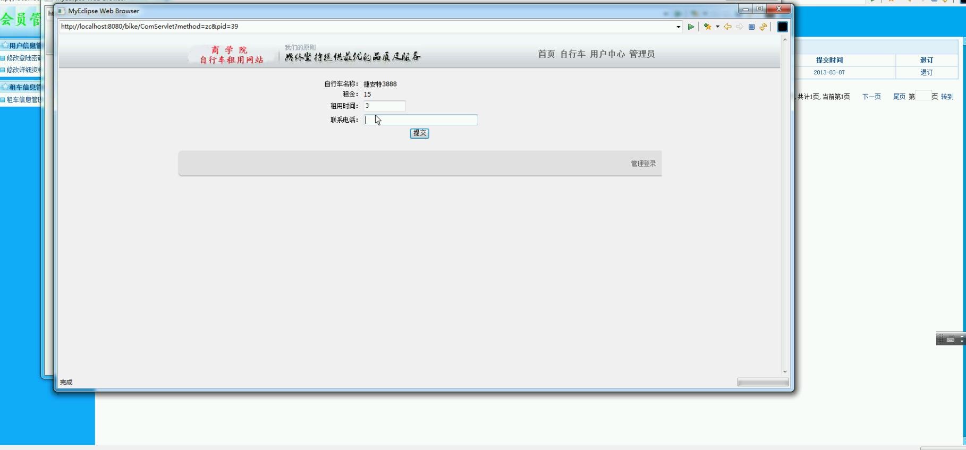
Task: Open the 自行车 nav menu item
Action: 573,54
